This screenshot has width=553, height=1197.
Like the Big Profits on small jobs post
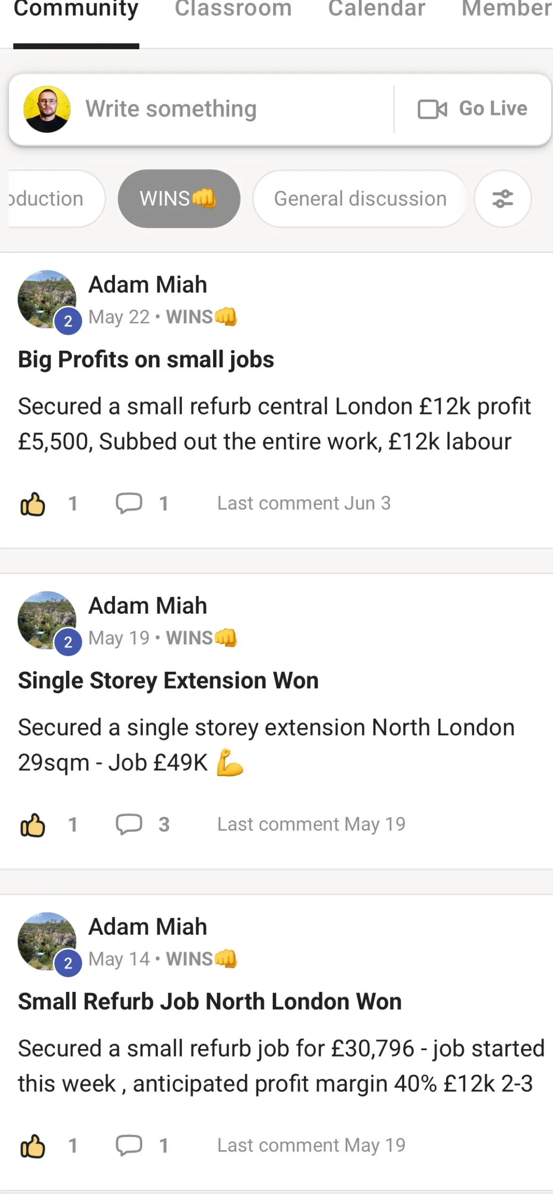(33, 503)
